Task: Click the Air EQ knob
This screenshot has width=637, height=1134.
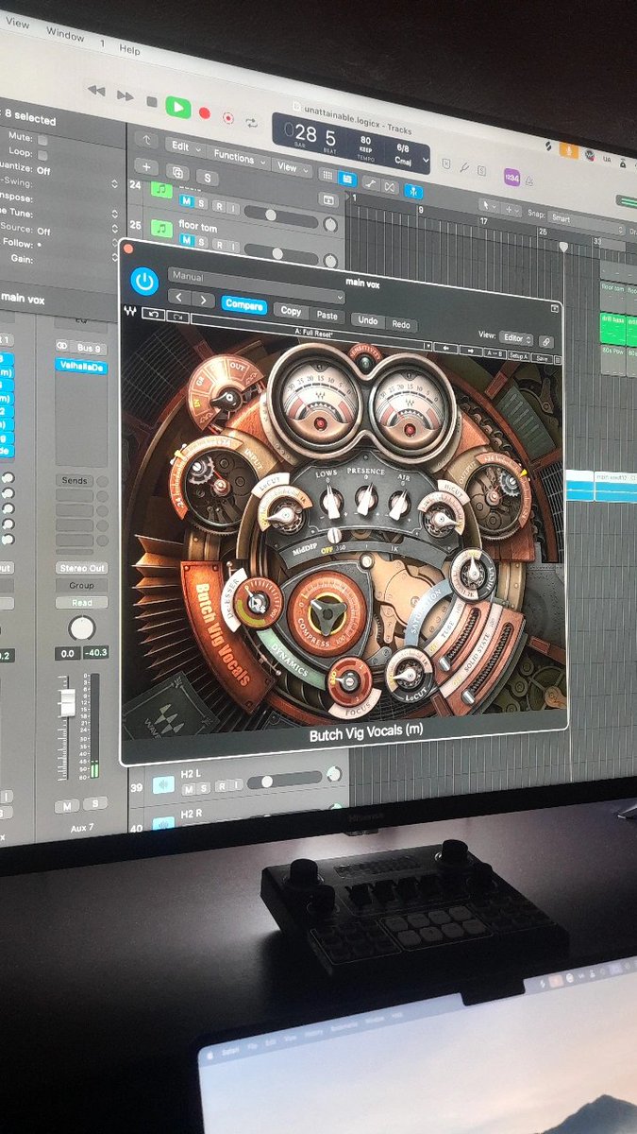Action: tap(400, 505)
